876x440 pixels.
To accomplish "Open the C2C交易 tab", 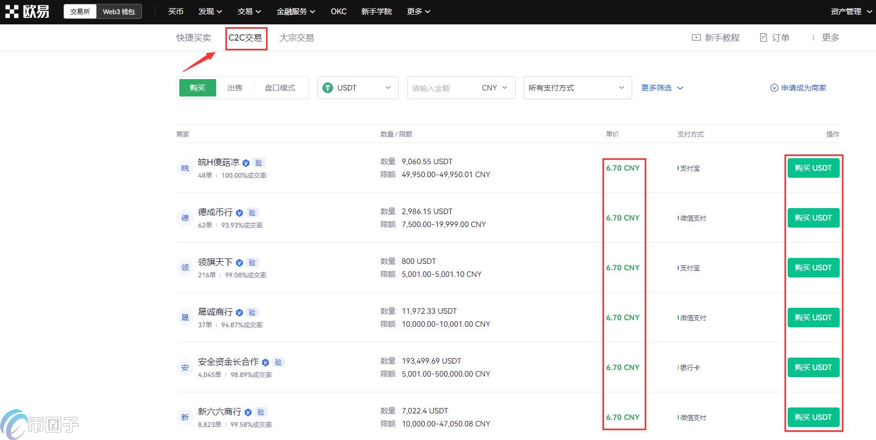I will click(245, 38).
